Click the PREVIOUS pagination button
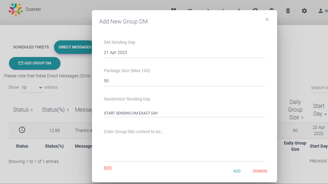328x184 pixels. click(318, 161)
